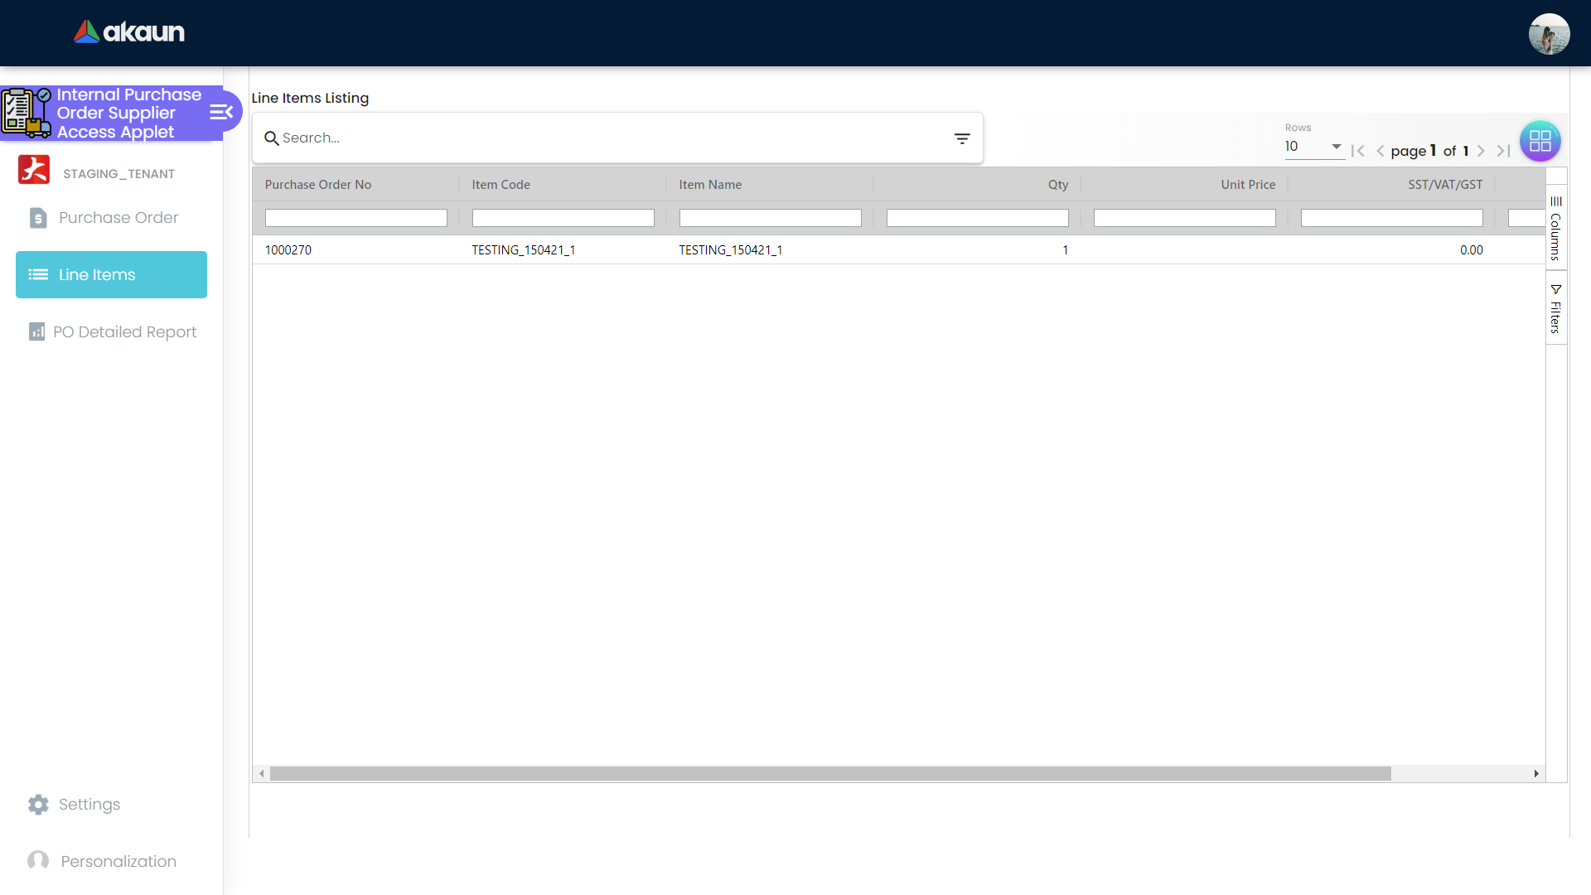The image size is (1591, 895).
Task: Click the horizontal scrollbar right arrow
Action: [1536, 774]
